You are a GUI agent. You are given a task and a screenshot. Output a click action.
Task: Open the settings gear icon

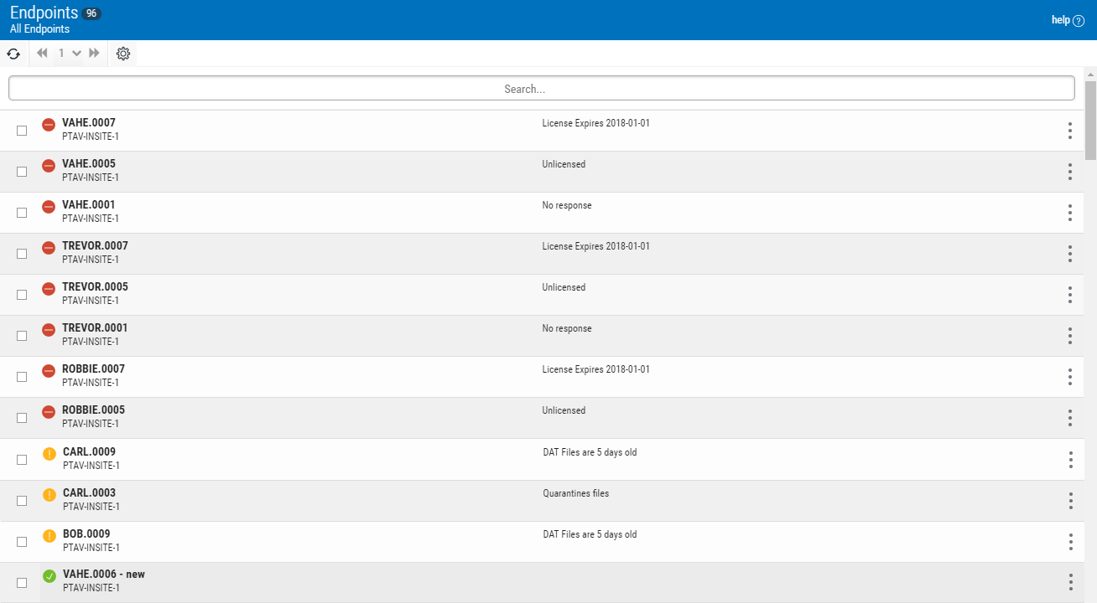123,54
